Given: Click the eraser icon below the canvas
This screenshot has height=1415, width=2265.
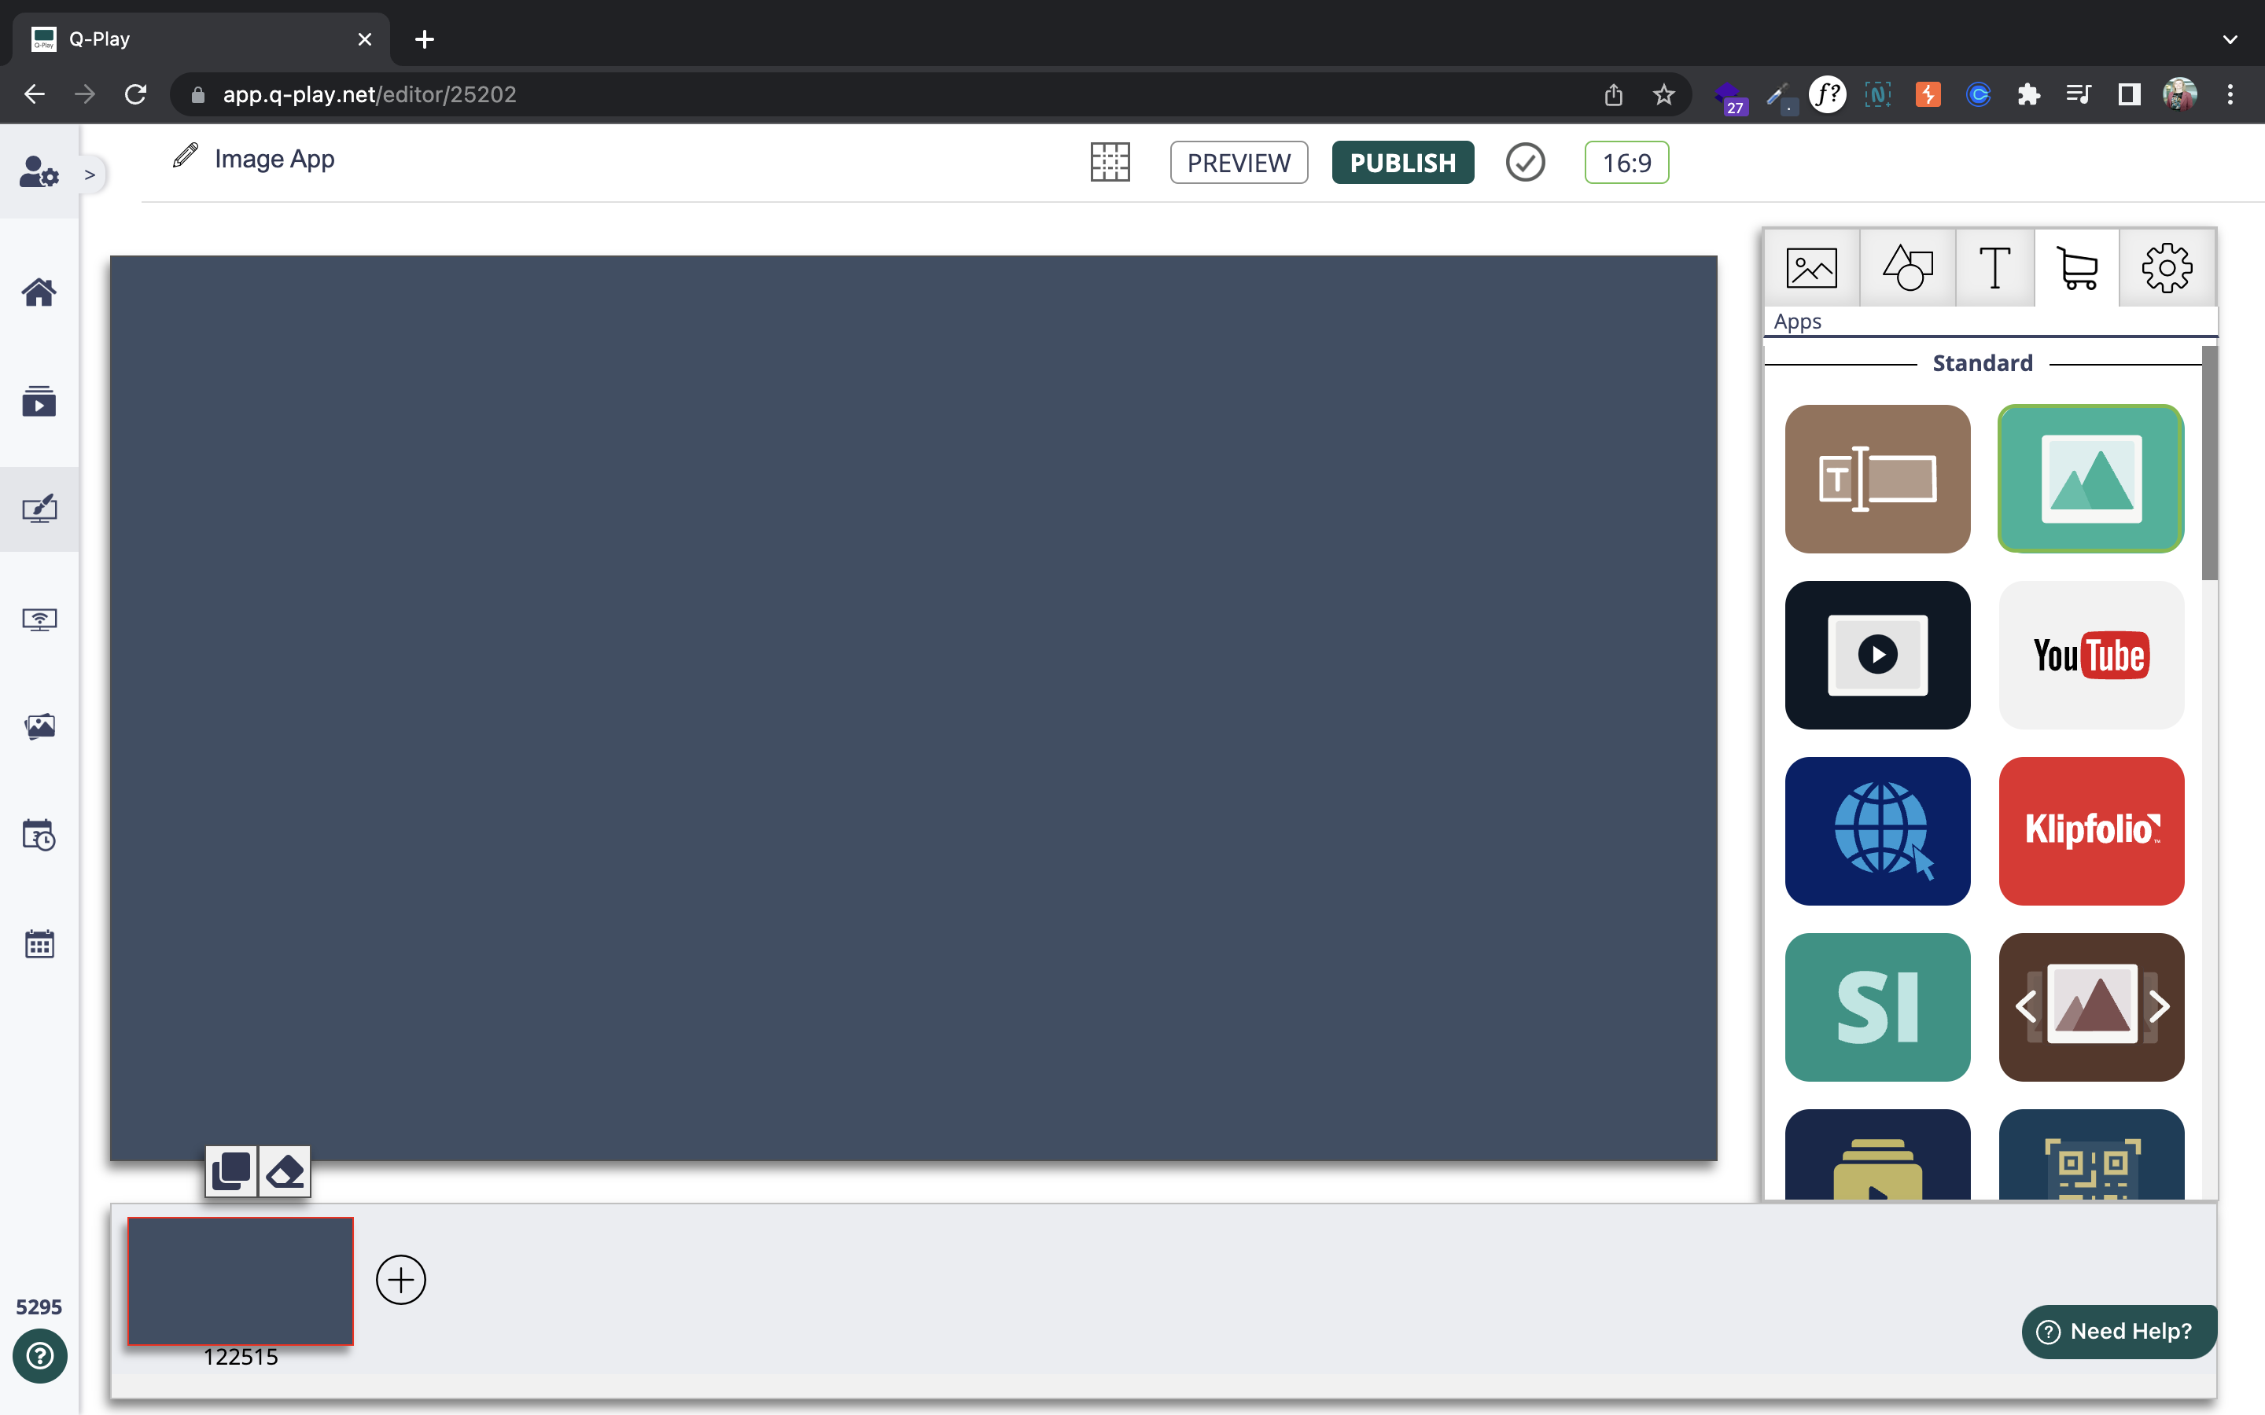Looking at the screenshot, I should coord(285,1171).
